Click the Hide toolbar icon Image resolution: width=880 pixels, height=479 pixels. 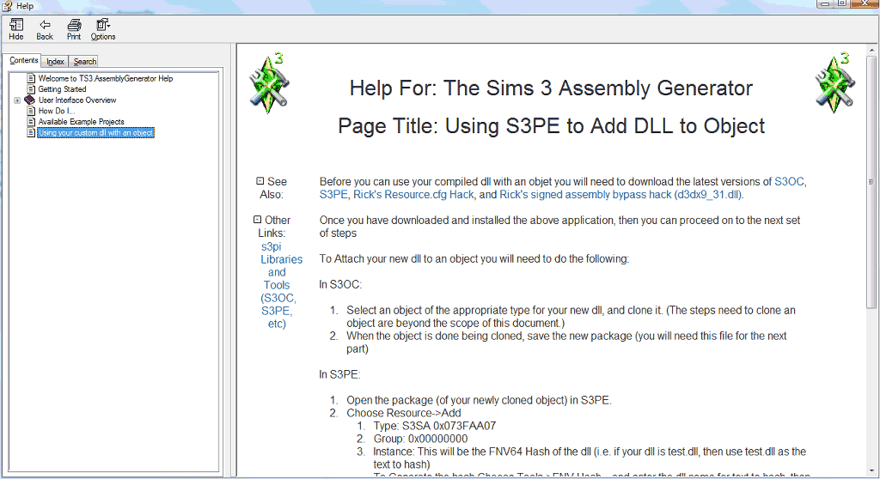click(16, 25)
